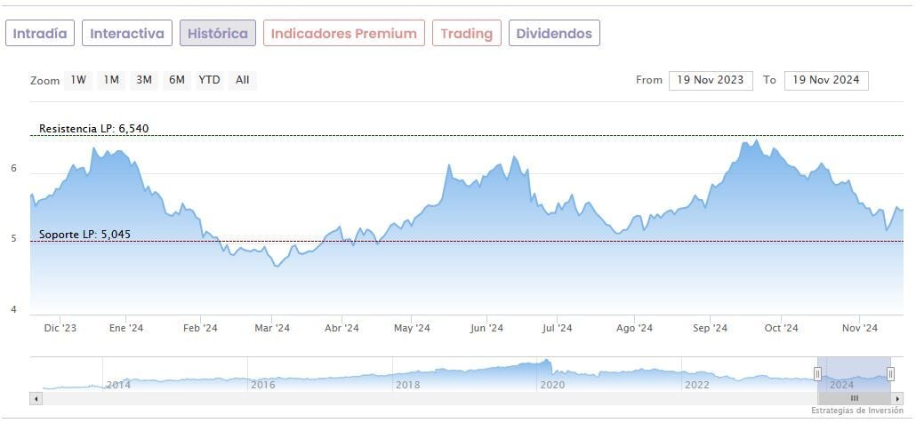916x423 pixels.
Task: Zoom chart to 6M
Action: [x=177, y=80]
